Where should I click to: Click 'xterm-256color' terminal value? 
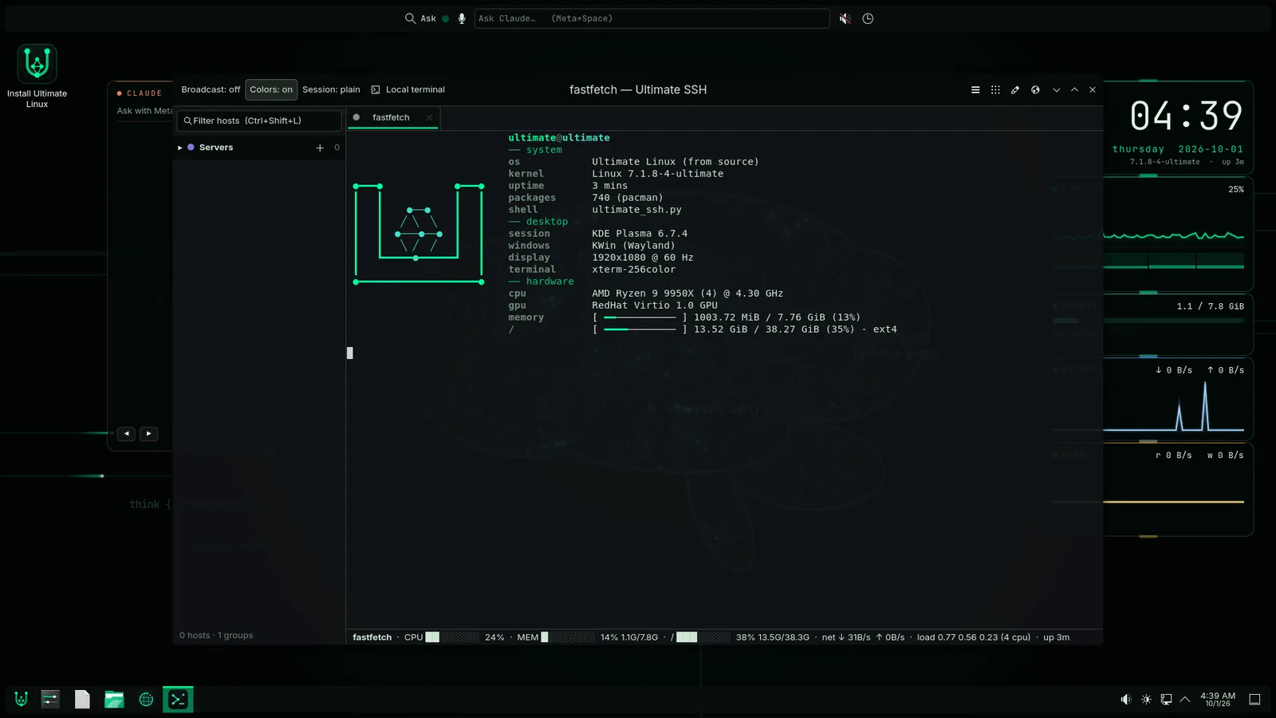click(633, 270)
